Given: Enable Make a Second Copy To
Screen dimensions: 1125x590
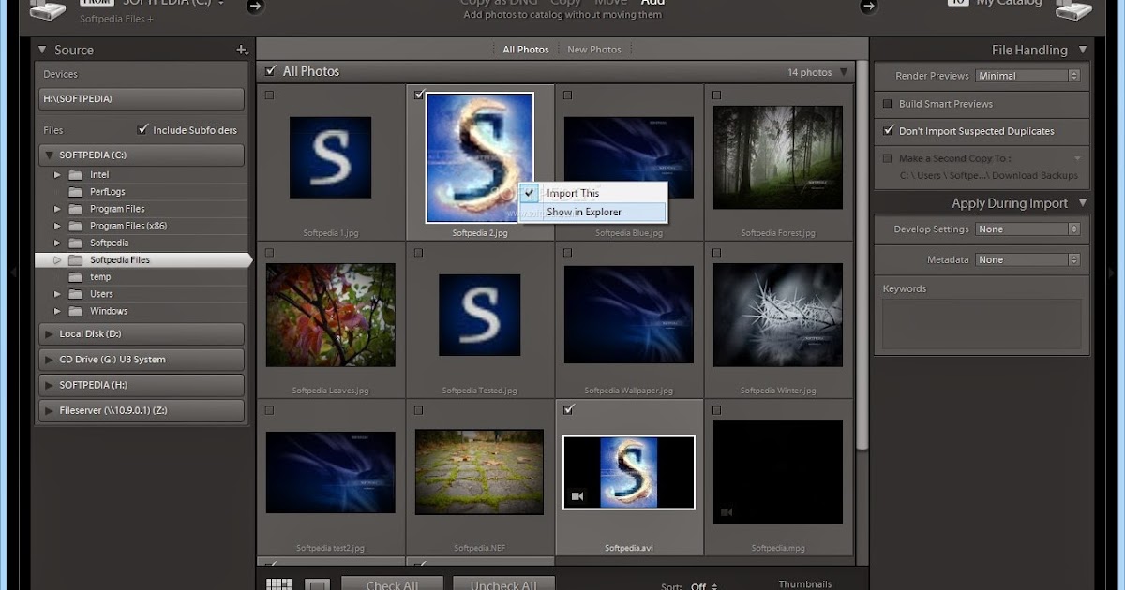Looking at the screenshot, I should [888, 158].
